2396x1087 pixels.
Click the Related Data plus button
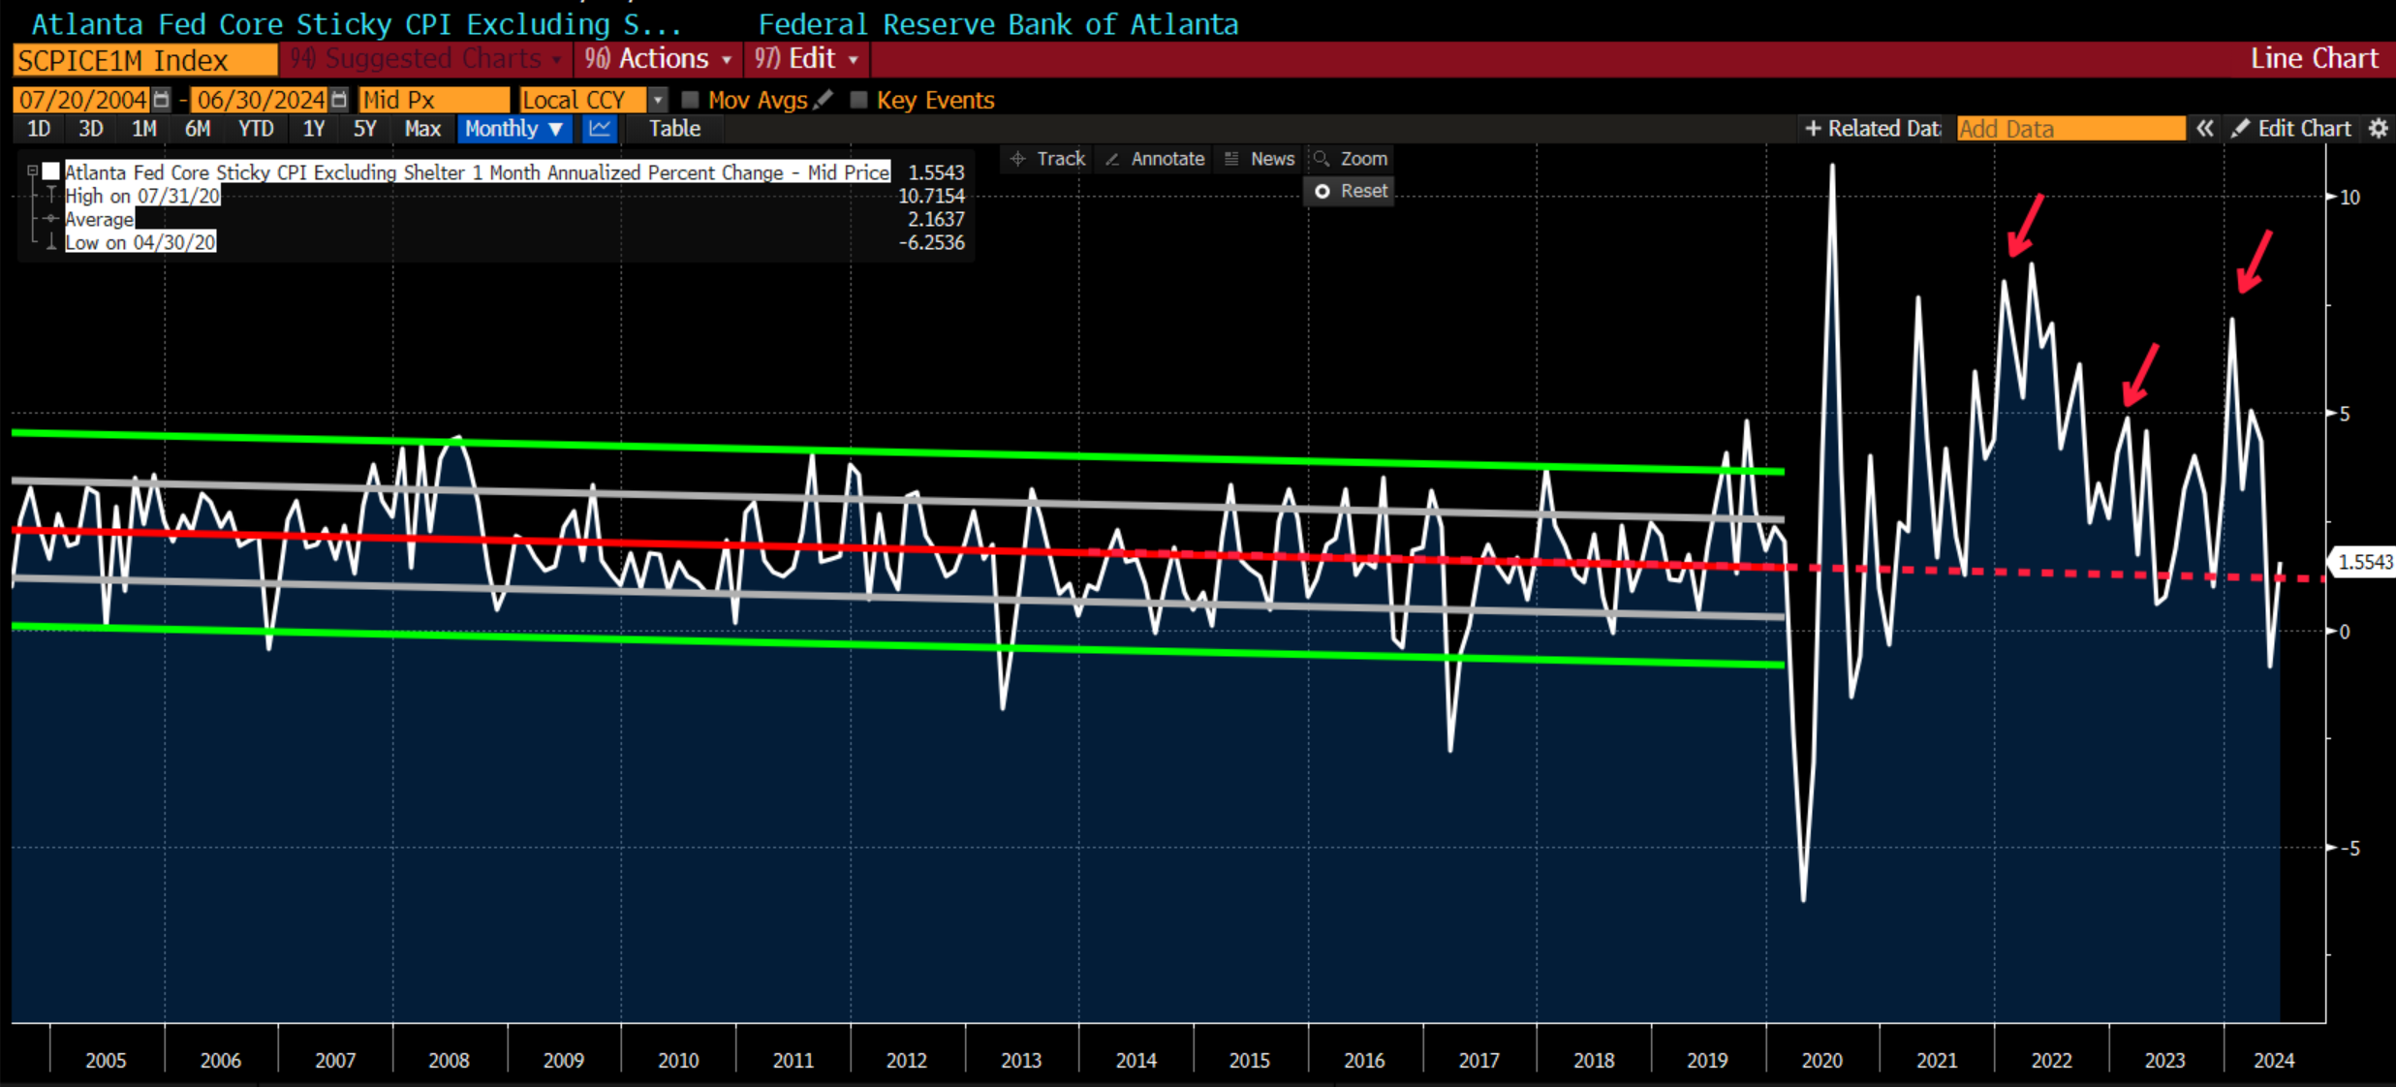tap(1873, 129)
